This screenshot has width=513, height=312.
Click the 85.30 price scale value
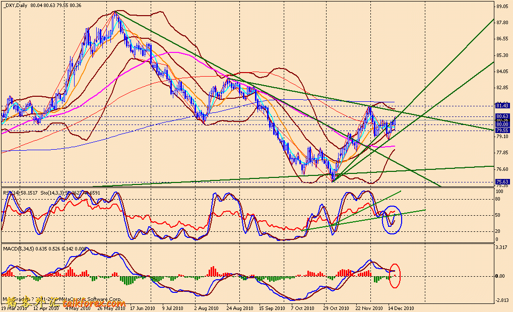point(502,55)
